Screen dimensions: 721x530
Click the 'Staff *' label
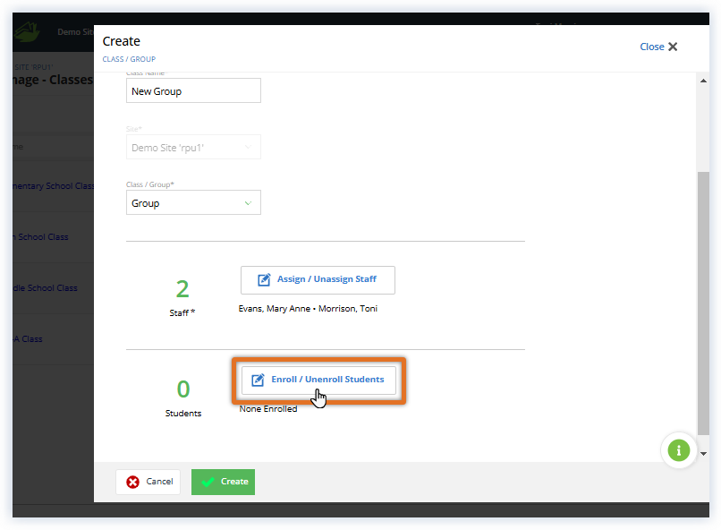[x=182, y=312]
